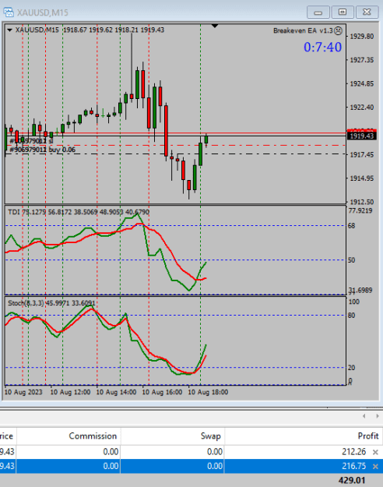Click the chart tabs left scroll arrow
This screenshot has width=383, height=487.
364,416
